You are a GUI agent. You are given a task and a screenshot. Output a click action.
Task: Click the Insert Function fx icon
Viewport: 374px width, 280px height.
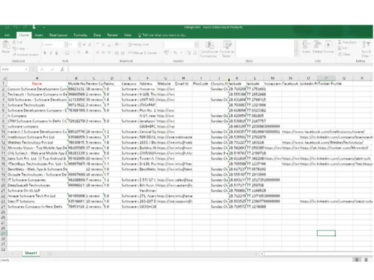pyautogui.click(x=62, y=69)
